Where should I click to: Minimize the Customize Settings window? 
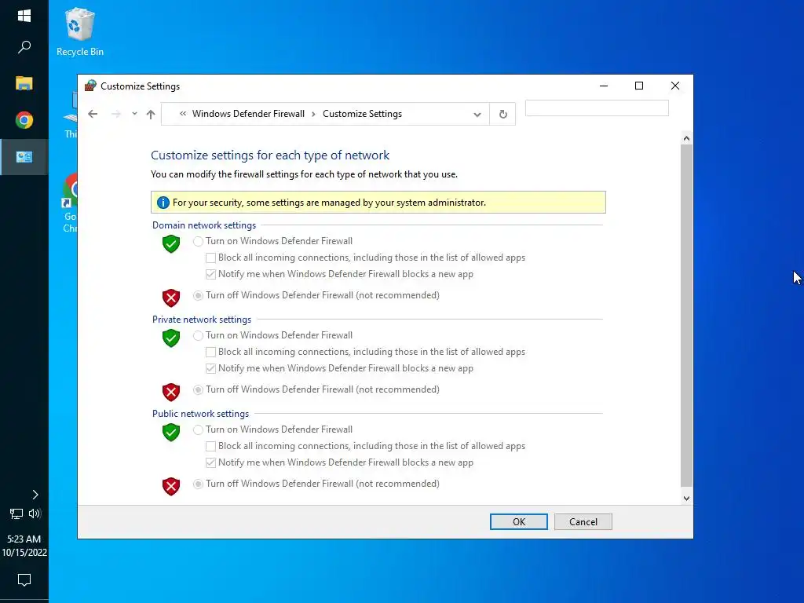(604, 86)
